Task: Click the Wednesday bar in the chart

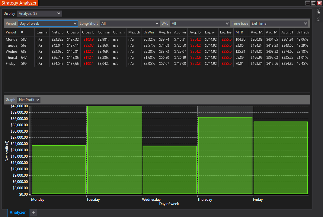Action: point(170,170)
